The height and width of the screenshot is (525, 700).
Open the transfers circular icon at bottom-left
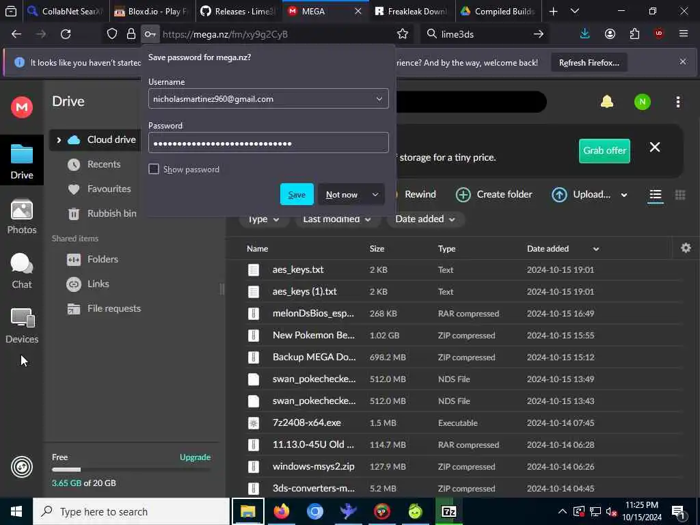(21, 467)
